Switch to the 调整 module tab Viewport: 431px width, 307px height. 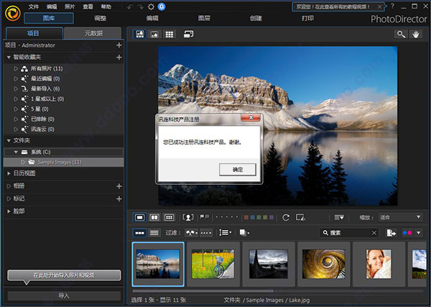pos(101,19)
